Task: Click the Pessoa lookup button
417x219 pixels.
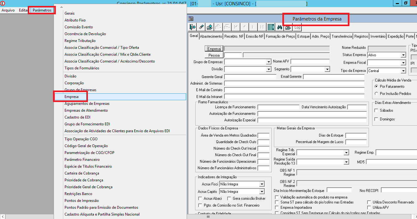Action: point(214,55)
